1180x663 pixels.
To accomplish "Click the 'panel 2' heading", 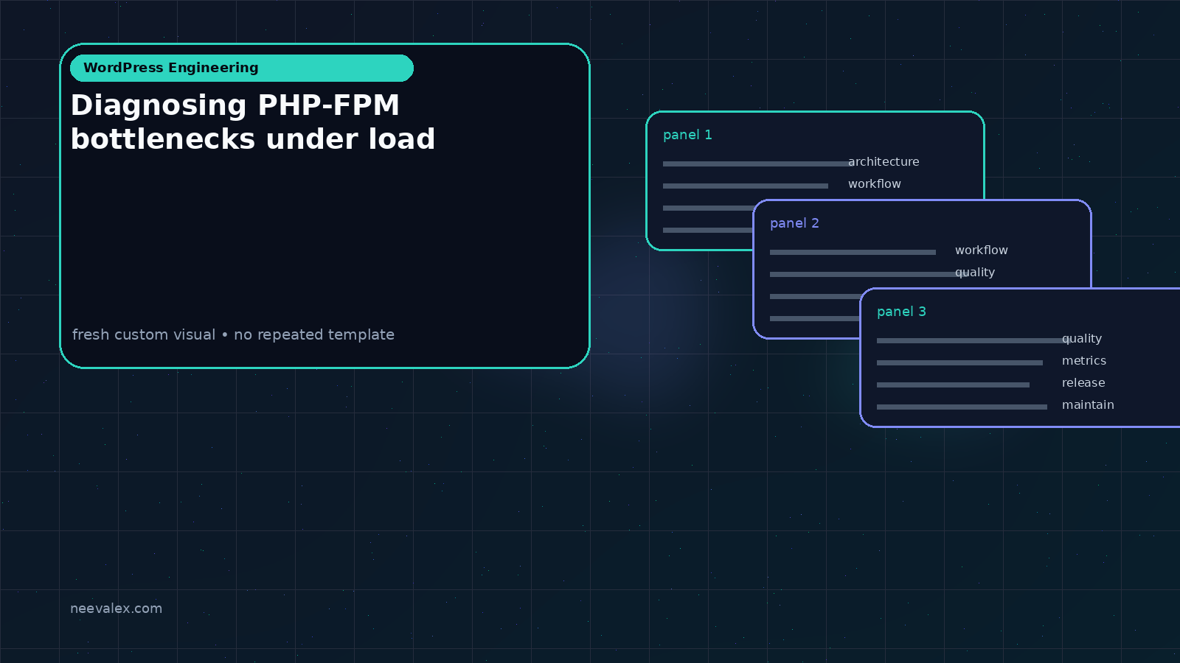I will click(794, 223).
